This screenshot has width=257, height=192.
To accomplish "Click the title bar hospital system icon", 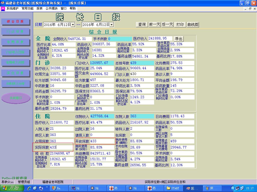I will tap(2, 3).
